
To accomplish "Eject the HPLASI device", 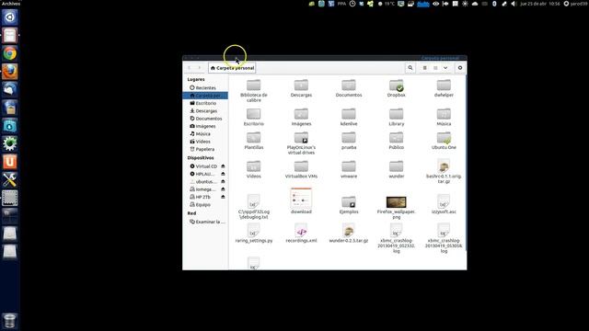I will (x=223, y=174).
